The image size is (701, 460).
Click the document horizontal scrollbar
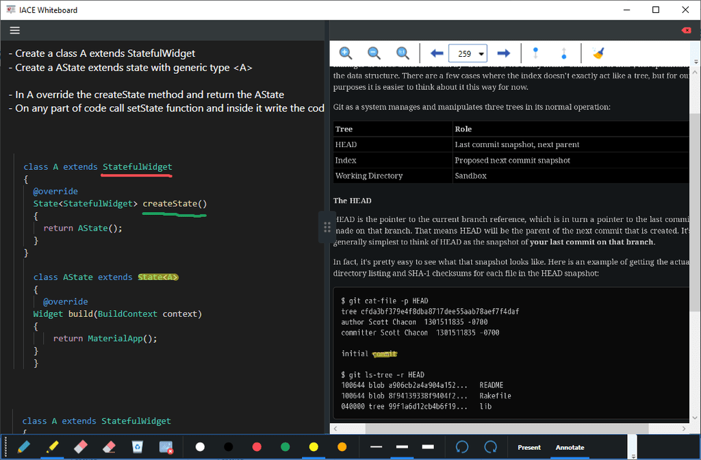pos(507,429)
